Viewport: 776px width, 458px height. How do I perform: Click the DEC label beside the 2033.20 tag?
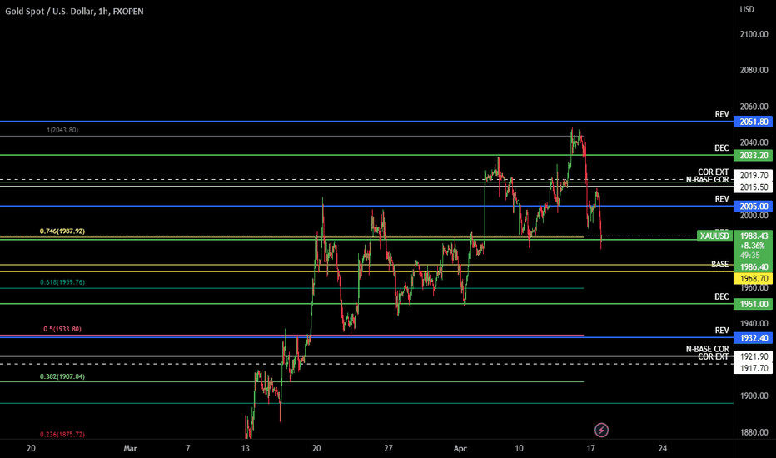[x=722, y=148]
